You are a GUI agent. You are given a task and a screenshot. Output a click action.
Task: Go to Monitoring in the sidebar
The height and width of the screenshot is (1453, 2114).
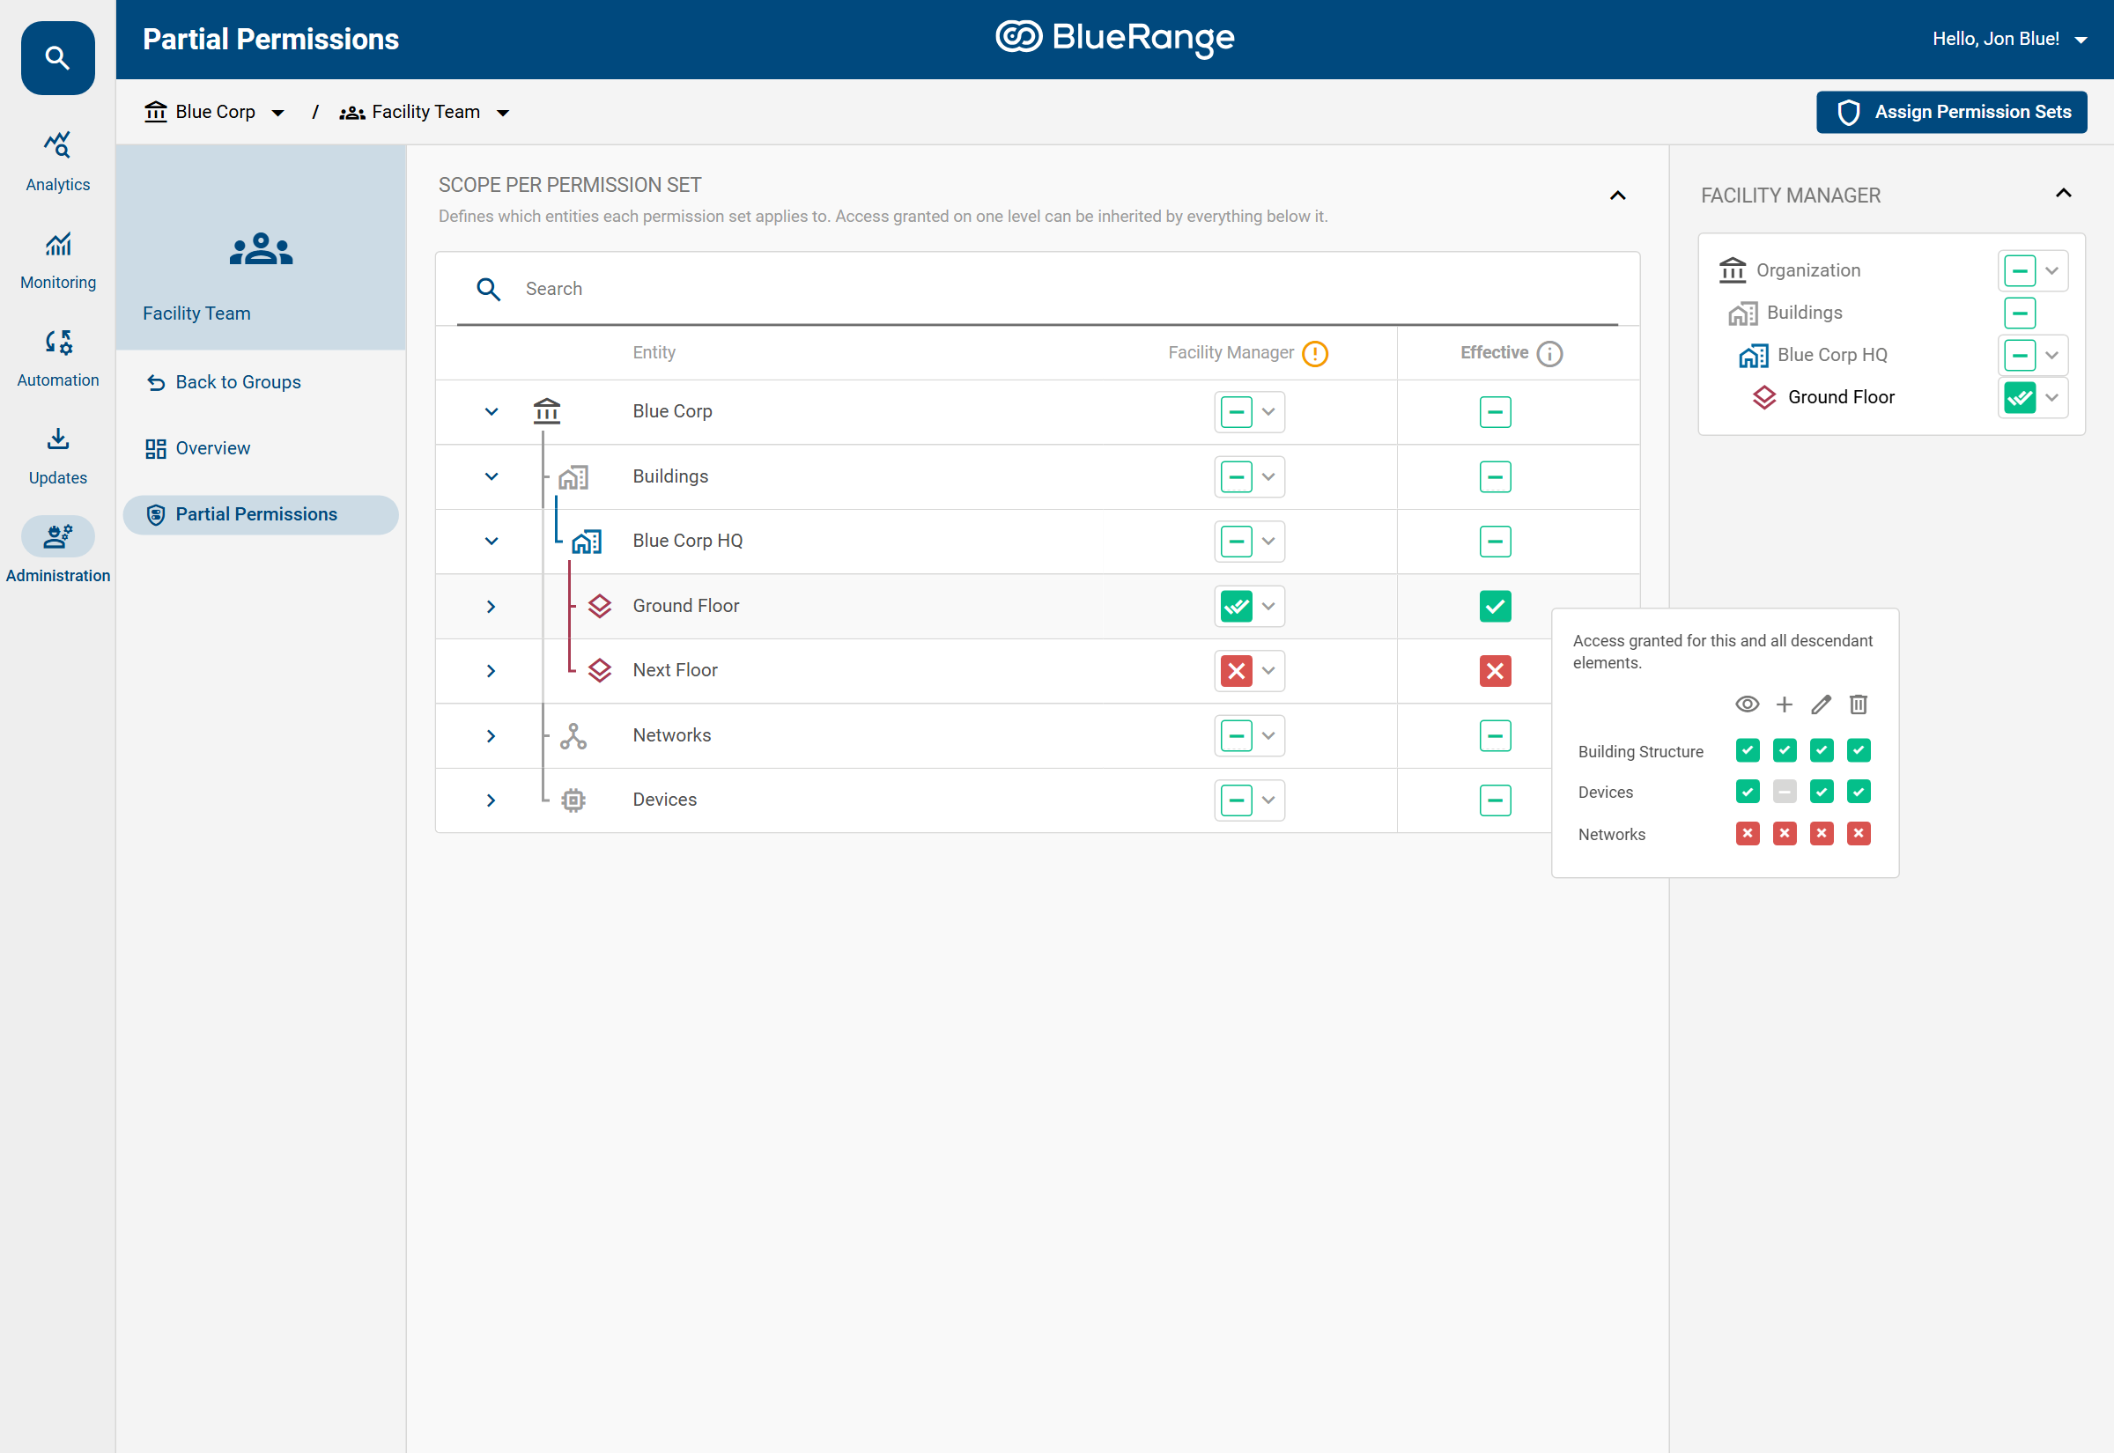coord(57,261)
